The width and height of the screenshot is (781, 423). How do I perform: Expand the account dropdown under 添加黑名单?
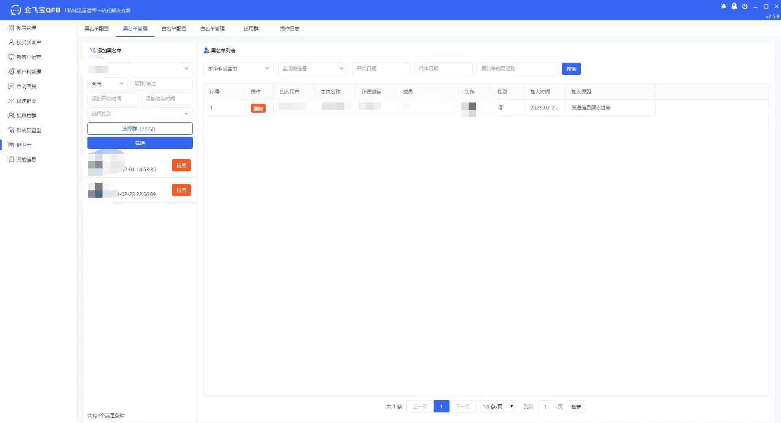point(140,69)
